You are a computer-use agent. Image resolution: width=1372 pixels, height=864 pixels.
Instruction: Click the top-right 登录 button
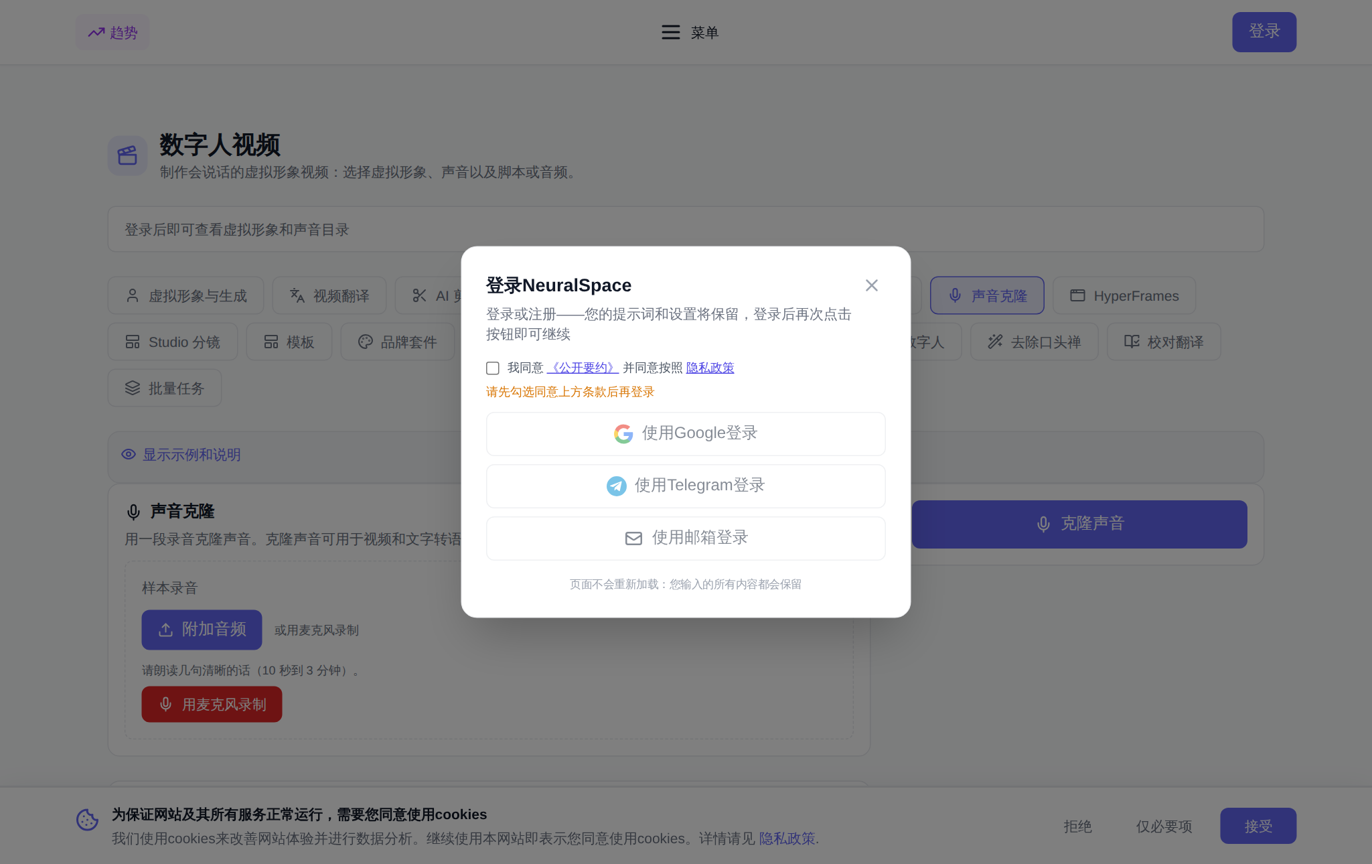(1264, 31)
